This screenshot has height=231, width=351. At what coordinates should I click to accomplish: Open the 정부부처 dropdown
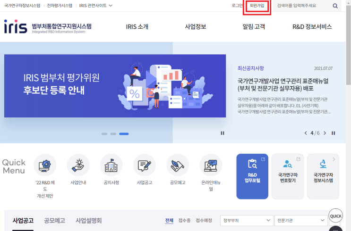[x=247, y=221]
